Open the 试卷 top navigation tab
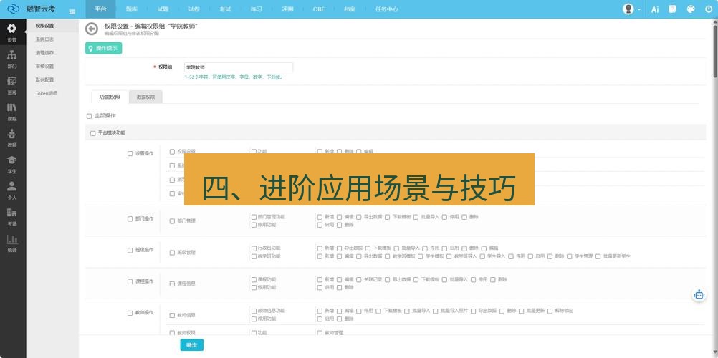Image resolution: width=718 pixels, height=358 pixels. 193,9
